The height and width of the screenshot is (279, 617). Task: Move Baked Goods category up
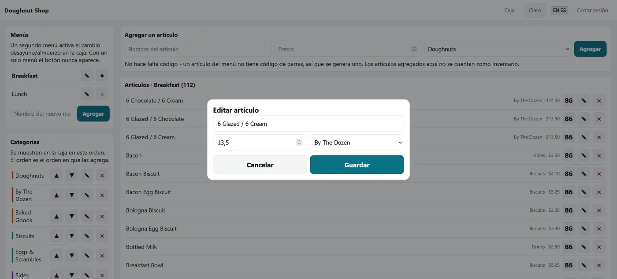click(56, 216)
